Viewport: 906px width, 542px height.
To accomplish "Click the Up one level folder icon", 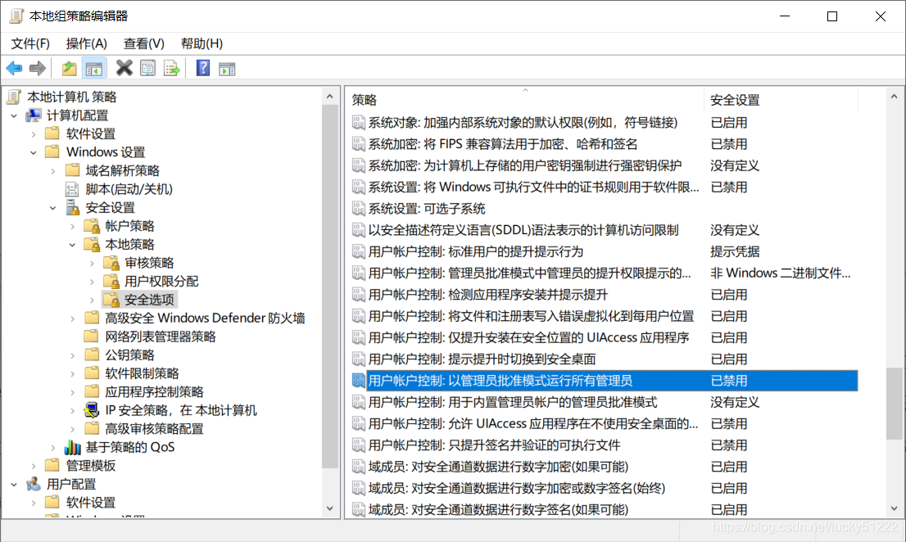I will [x=70, y=69].
